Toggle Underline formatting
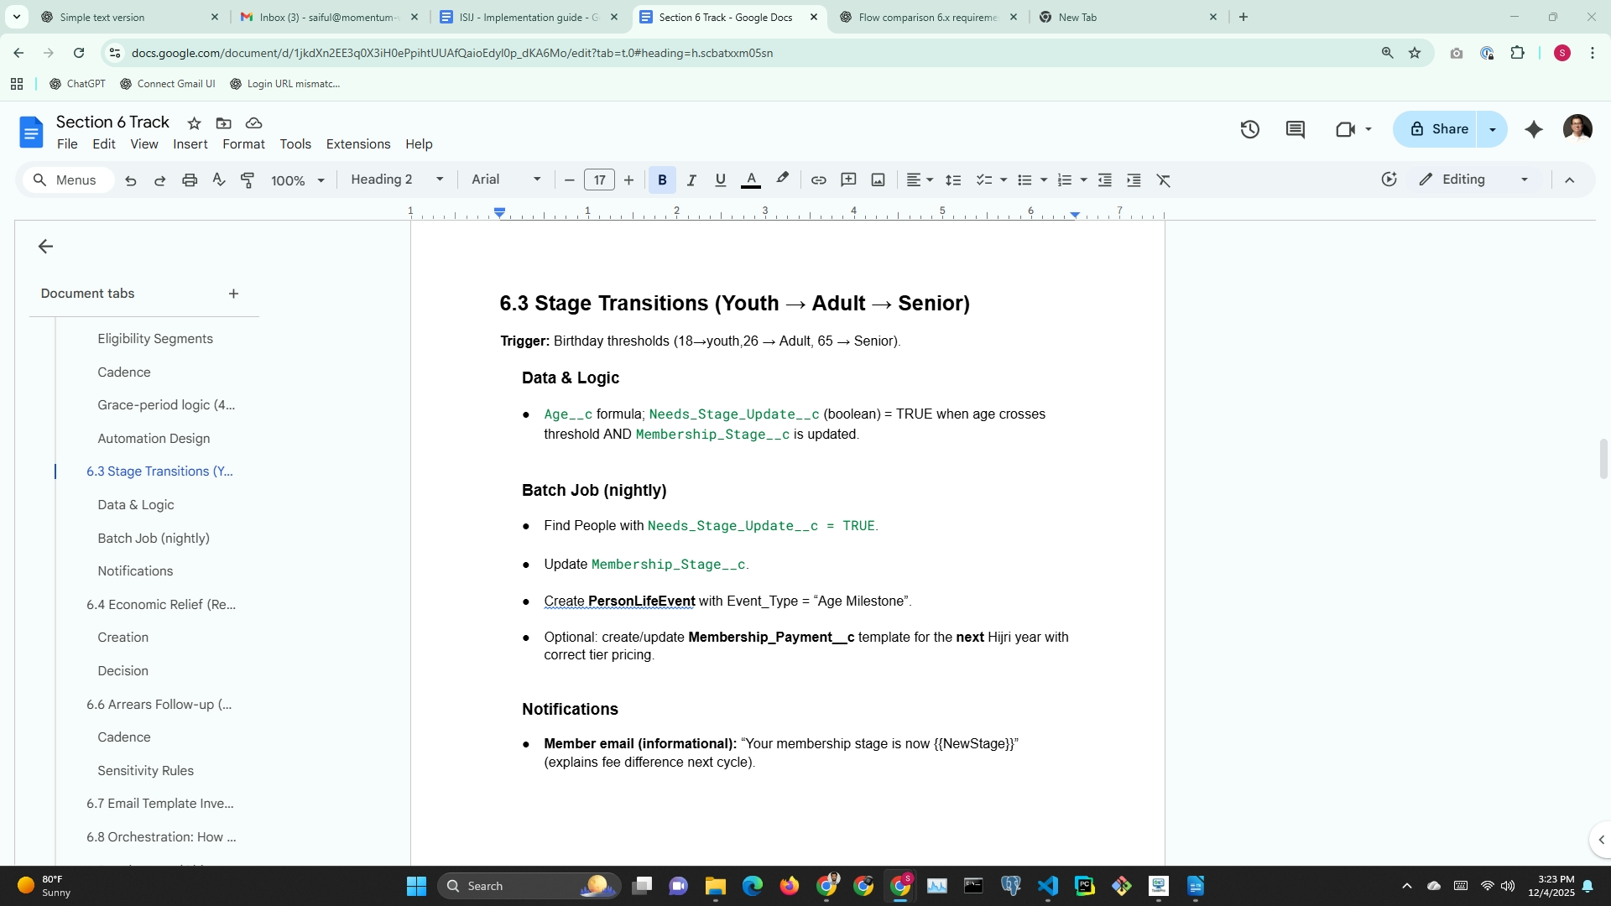Image resolution: width=1611 pixels, height=906 pixels. [720, 180]
